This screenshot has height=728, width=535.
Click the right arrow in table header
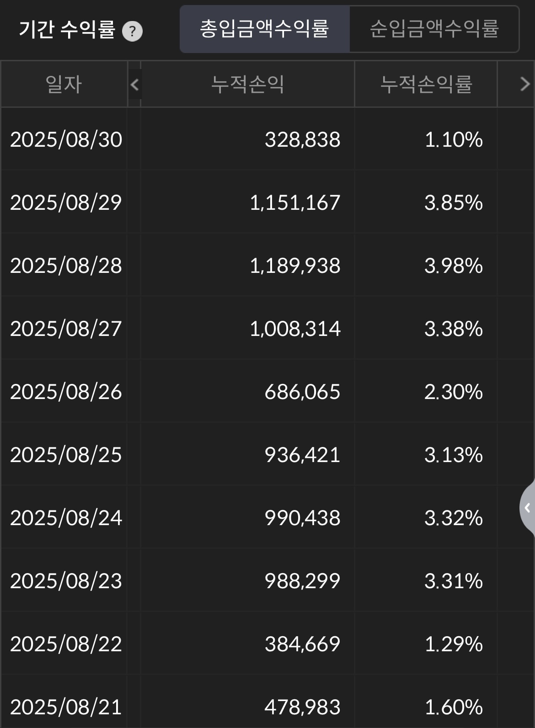click(x=525, y=84)
